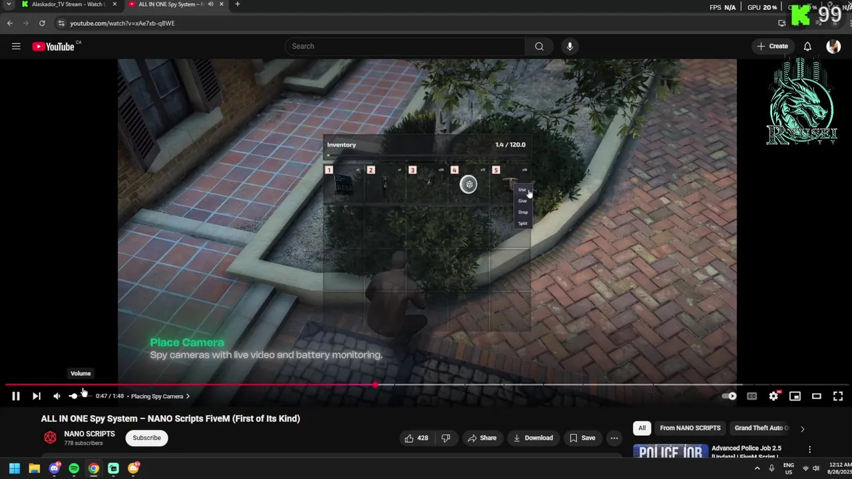Show hidden system tray icons

click(x=757, y=468)
